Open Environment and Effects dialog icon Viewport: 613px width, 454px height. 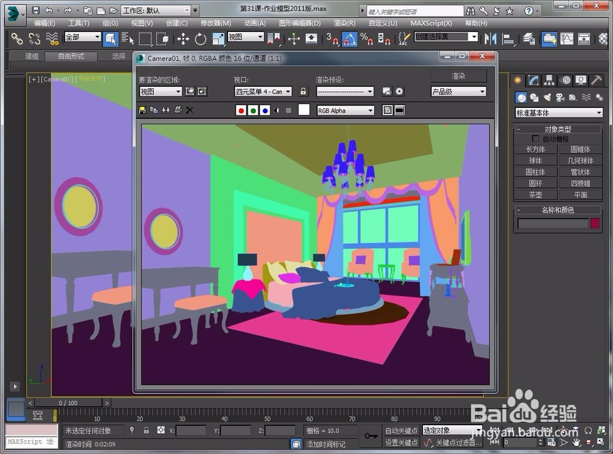click(399, 91)
